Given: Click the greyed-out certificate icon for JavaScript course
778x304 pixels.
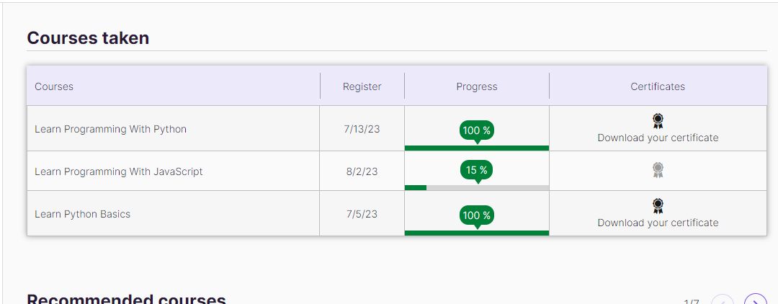Looking at the screenshot, I should (658, 170).
